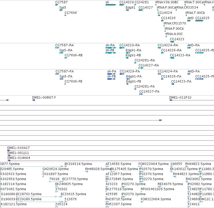This screenshot has width=214, height=208.
Task: Click the CG7587 gene label
Action: point(61,2)
